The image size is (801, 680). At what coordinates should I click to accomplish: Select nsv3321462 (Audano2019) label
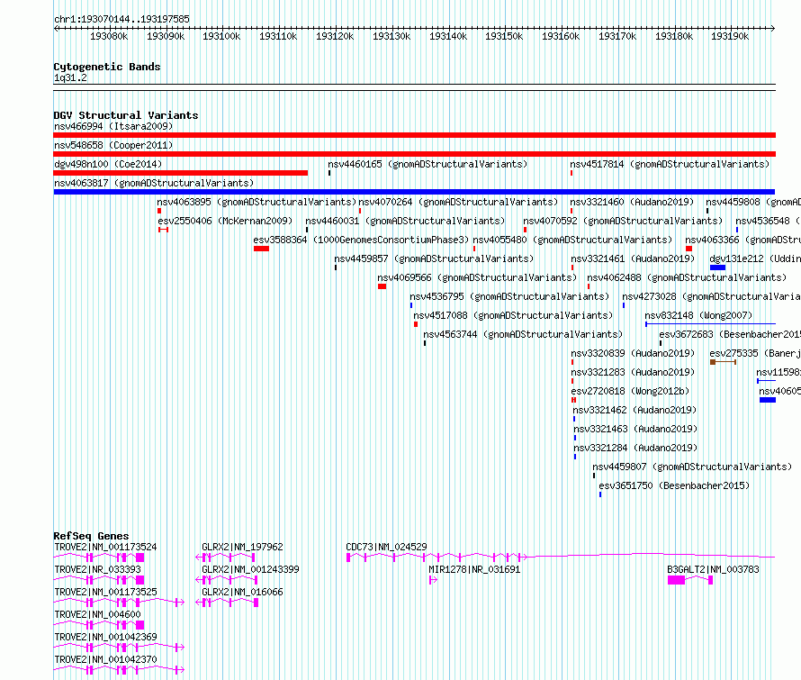click(x=634, y=410)
